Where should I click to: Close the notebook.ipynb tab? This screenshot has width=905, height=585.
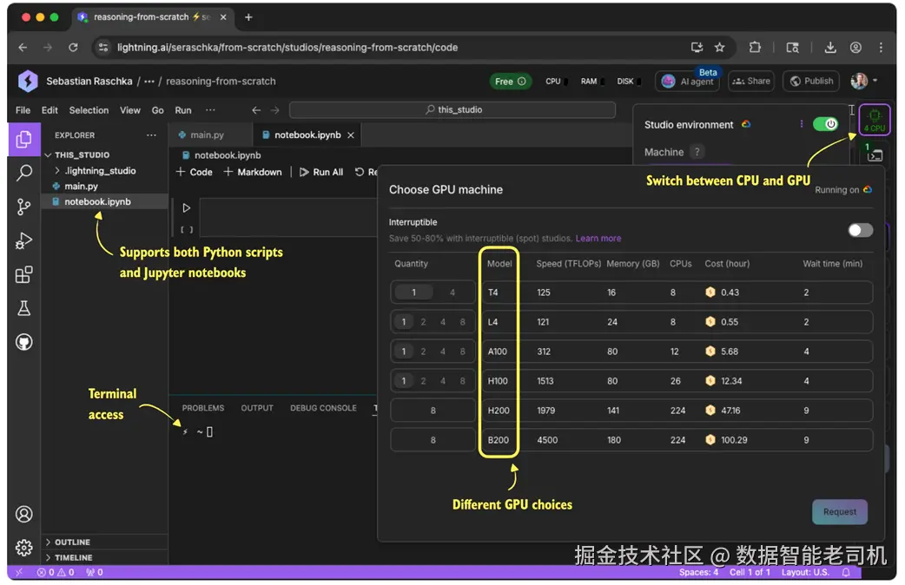350,135
